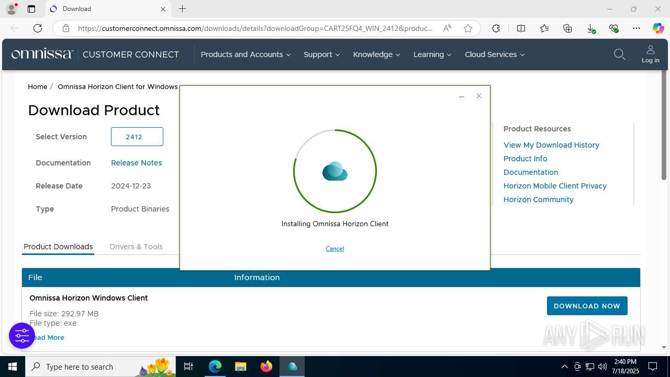Expand the Read More link
The height and width of the screenshot is (377, 670).
[49, 338]
